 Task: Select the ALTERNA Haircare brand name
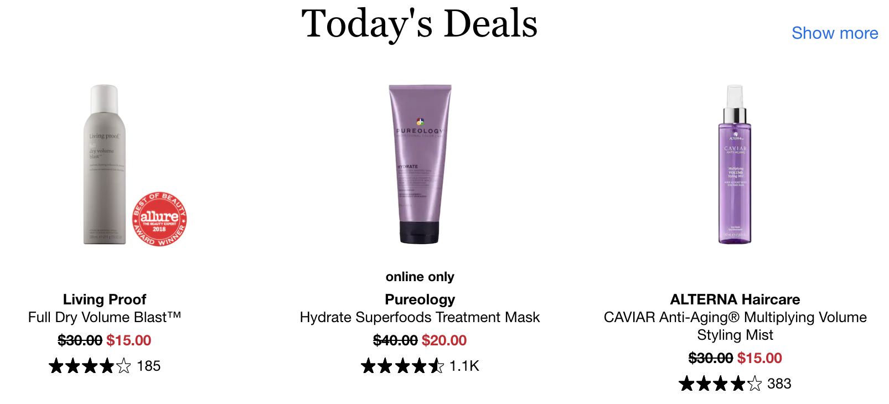(735, 299)
